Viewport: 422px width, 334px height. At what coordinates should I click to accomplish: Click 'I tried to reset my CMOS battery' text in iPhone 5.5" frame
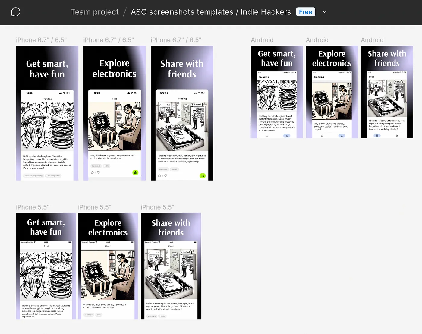[171, 306]
